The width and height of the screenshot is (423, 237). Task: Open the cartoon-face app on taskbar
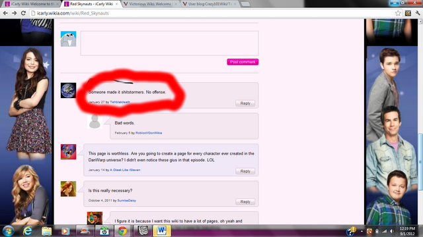(x=143, y=231)
